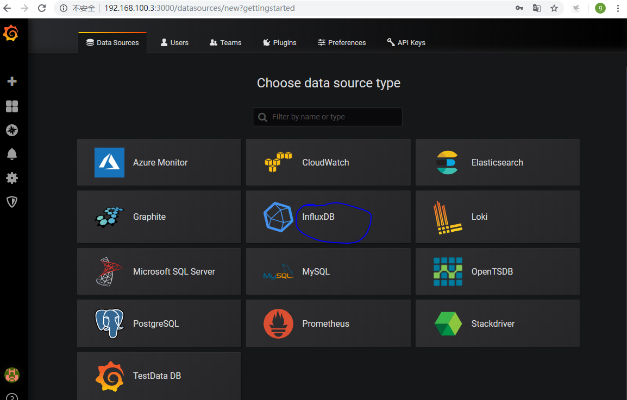The height and width of the screenshot is (400, 627).
Task: Click the Stackdriver green hexagon logo
Action: (448, 323)
